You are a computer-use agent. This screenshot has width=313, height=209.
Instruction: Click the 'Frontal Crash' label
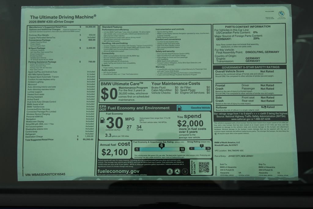click(x=220, y=87)
